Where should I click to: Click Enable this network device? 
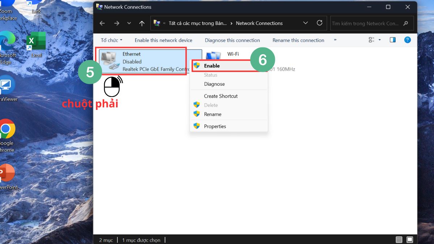click(x=163, y=40)
